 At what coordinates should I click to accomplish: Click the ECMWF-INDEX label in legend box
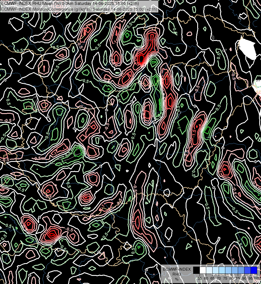pos(177,269)
